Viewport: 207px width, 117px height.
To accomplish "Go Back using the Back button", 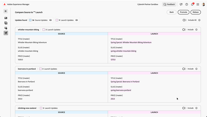I will pyautogui.click(x=171, y=12).
